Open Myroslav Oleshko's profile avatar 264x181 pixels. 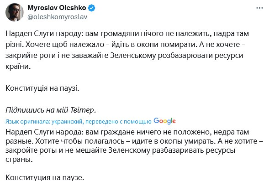pyautogui.click(x=15, y=12)
